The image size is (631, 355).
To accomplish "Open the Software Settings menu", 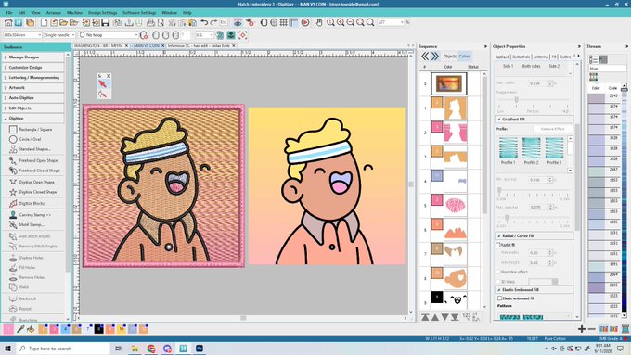I will (139, 13).
